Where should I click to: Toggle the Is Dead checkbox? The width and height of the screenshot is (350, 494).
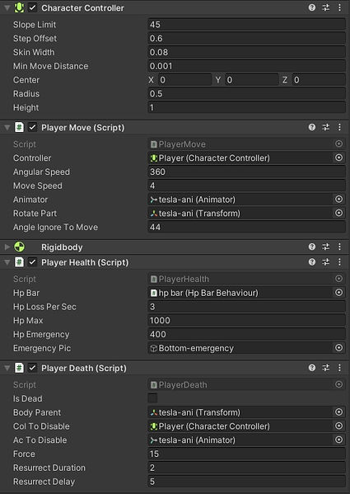(152, 398)
